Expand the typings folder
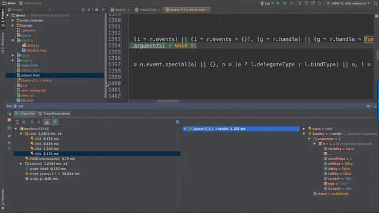 13,25
